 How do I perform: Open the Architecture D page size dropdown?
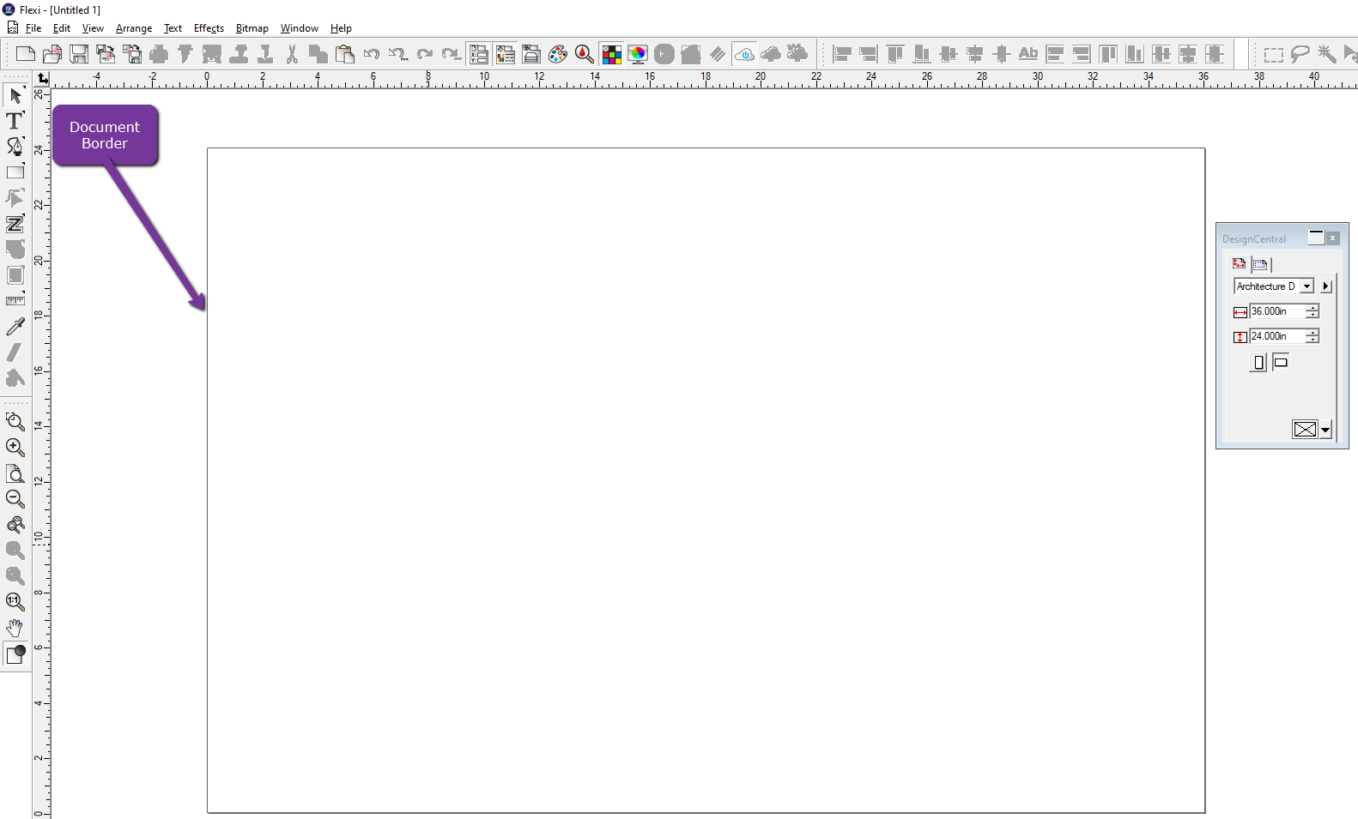1306,286
